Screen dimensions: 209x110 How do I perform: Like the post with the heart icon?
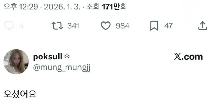pyautogui.click(x=106, y=25)
